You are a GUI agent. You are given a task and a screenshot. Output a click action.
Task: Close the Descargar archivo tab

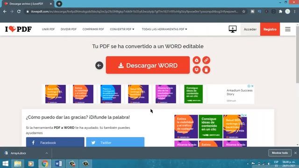pyautogui.click(x=51, y=4)
